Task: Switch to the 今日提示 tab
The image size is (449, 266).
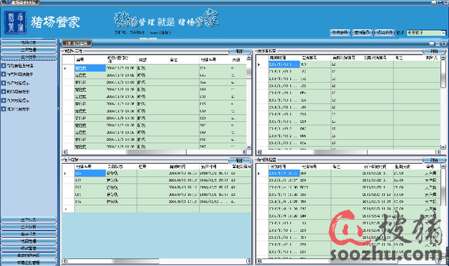Action: 76,43
